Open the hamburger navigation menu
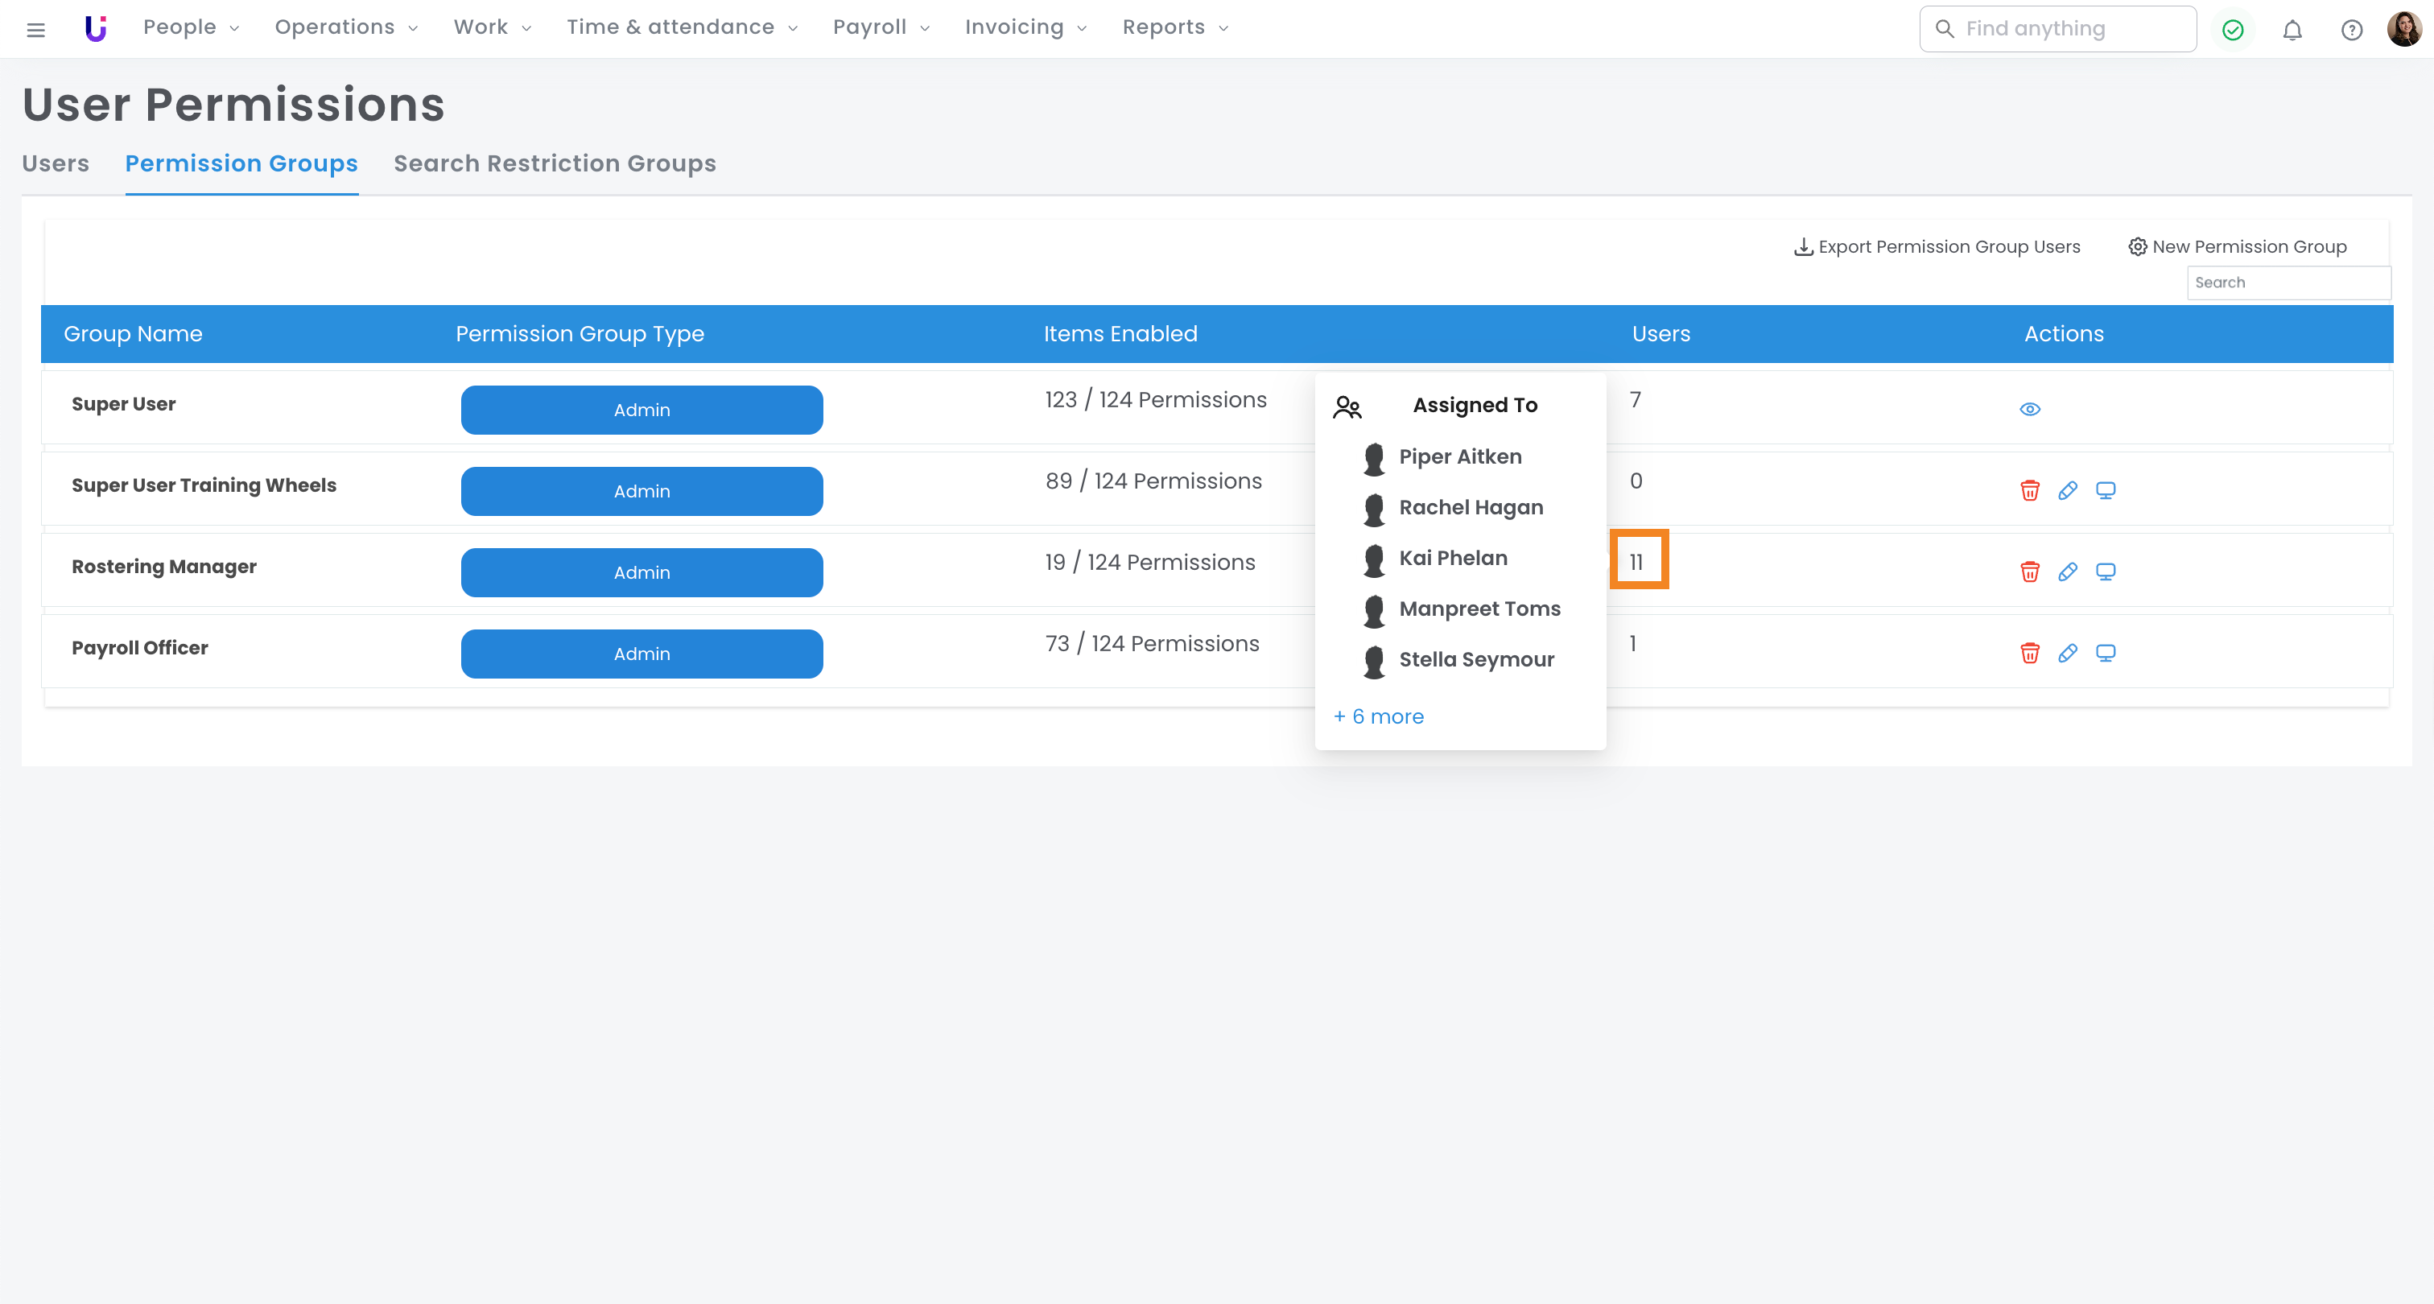This screenshot has height=1304, width=2434. point(36,29)
